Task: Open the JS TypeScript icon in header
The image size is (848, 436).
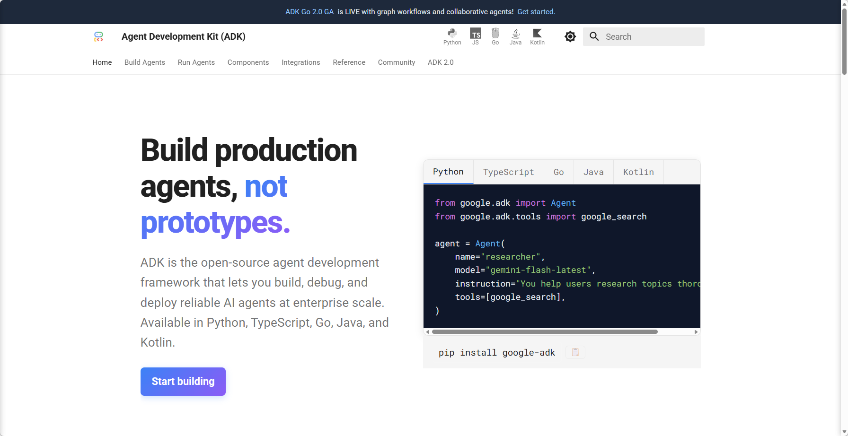Action: pos(476,36)
